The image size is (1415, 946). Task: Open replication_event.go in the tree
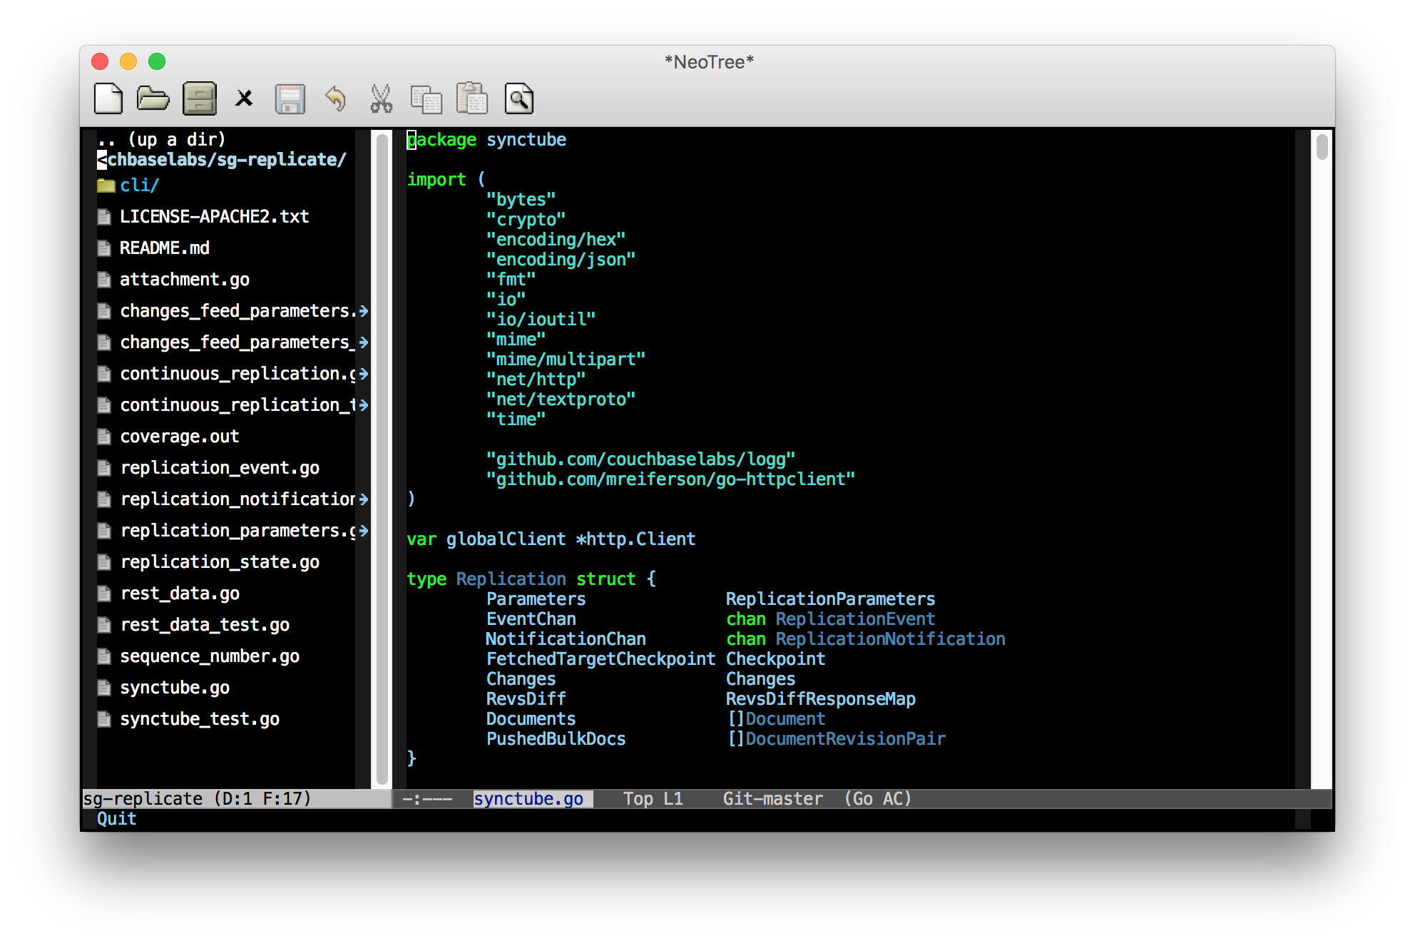[220, 468]
